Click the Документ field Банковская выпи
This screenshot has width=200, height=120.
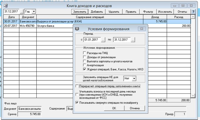(x=29, y=109)
